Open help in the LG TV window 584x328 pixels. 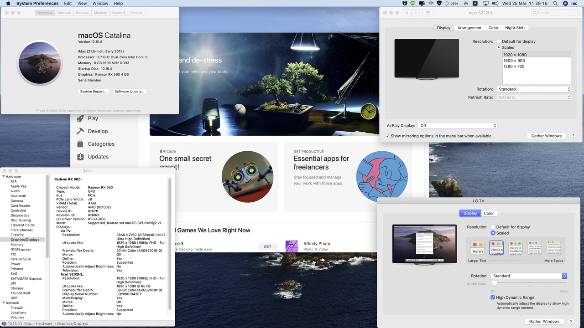(571, 322)
